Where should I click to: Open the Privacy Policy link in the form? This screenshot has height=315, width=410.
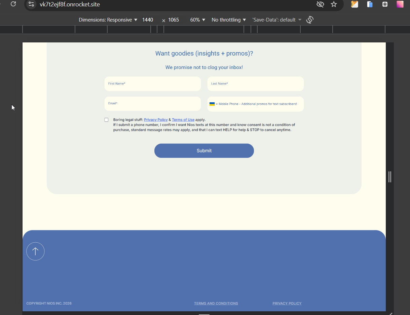point(156,120)
